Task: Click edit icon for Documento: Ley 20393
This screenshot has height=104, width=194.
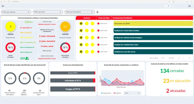Action: pos(81,23)
